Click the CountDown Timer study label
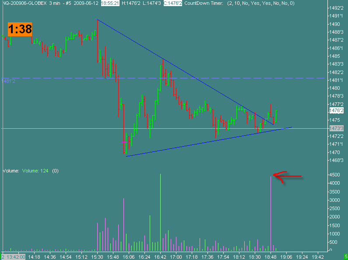 204,4
